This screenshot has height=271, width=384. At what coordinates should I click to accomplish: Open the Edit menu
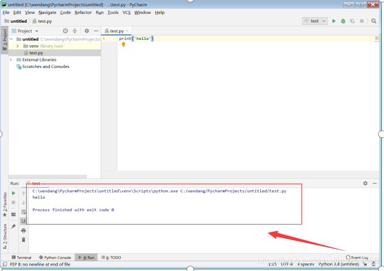click(17, 13)
